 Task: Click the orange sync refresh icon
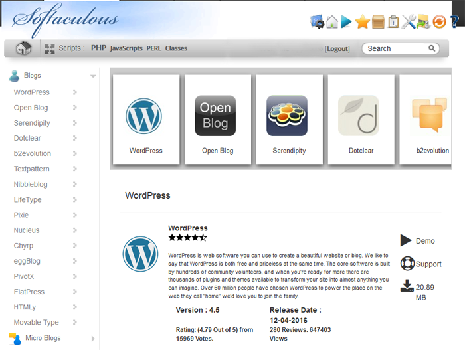[439, 22]
